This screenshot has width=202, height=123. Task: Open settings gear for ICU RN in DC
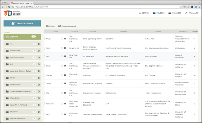(39, 85)
